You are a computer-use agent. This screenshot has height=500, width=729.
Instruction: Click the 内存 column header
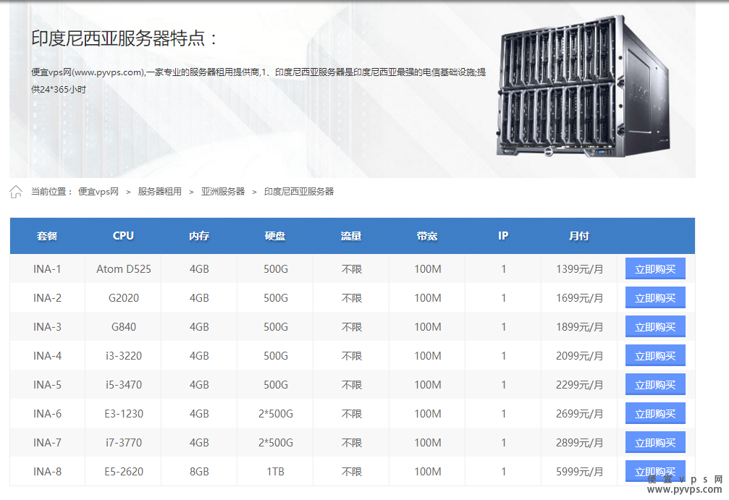point(199,236)
